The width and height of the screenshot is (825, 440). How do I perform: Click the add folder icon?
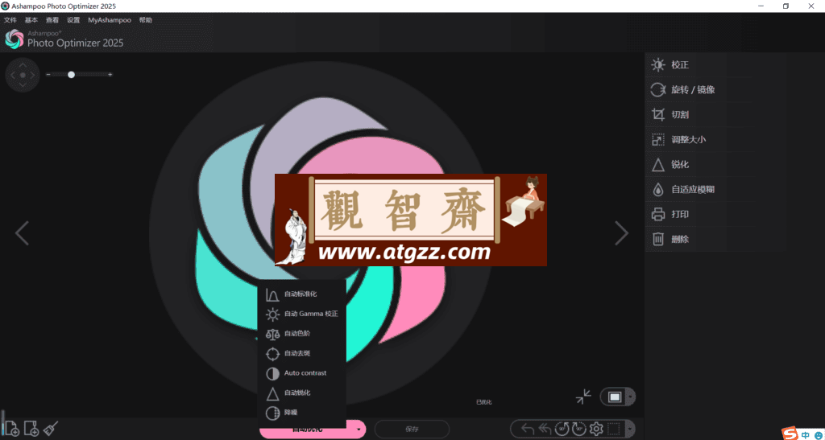coord(31,429)
